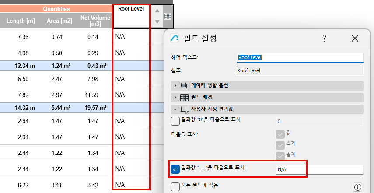This screenshot has width=374, height=193.
Task: Select net volume cell 11.59
Action: click(x=91, y=95)
